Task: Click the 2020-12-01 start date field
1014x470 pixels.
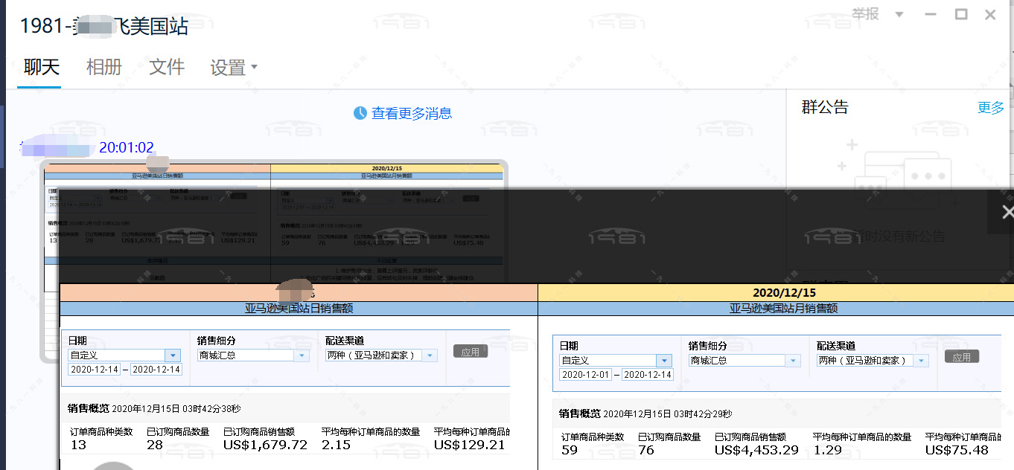Action: coord(586,375)
